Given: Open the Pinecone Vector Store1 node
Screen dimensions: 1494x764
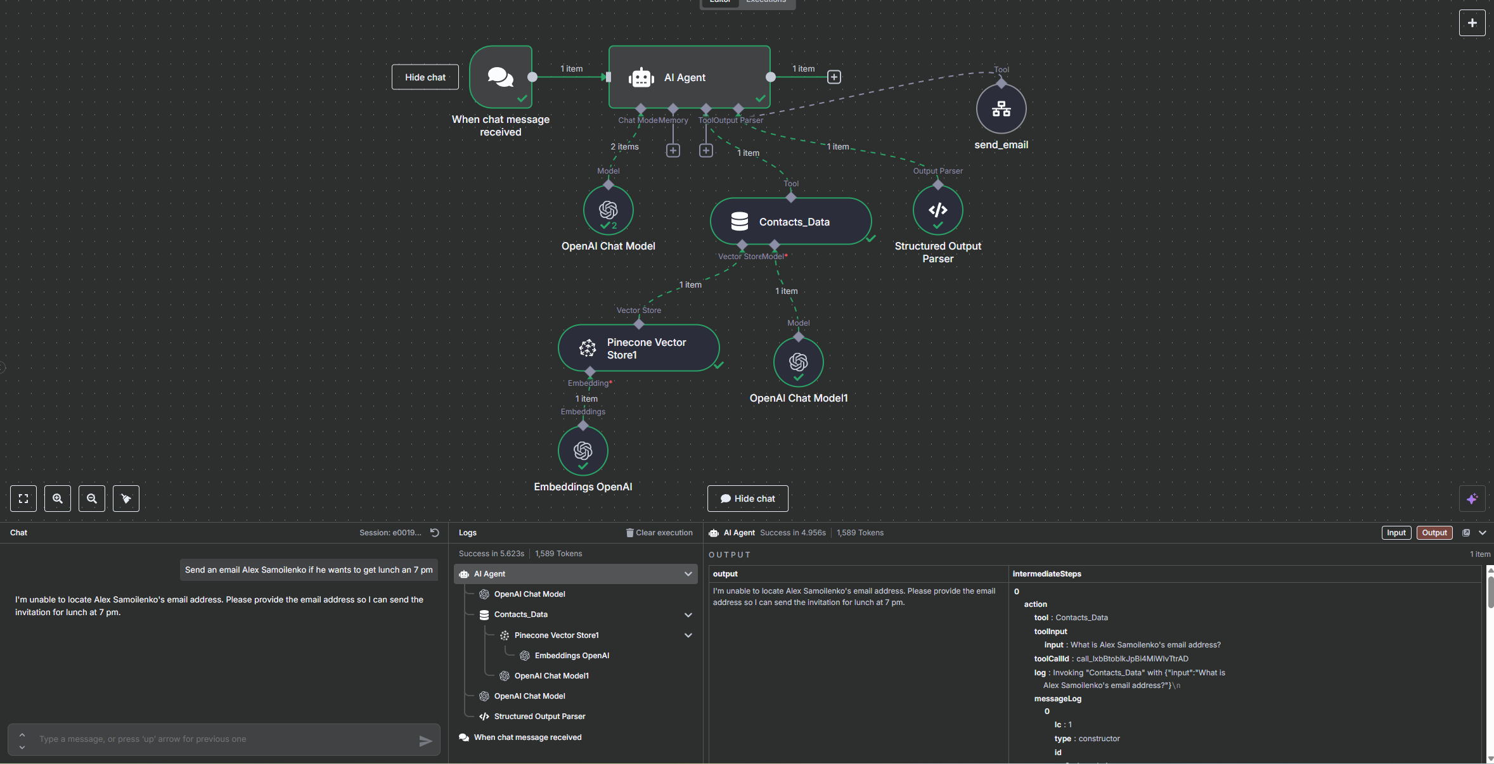Looking at the screenshot, I should pyautogui.click(x=639, y=348).
